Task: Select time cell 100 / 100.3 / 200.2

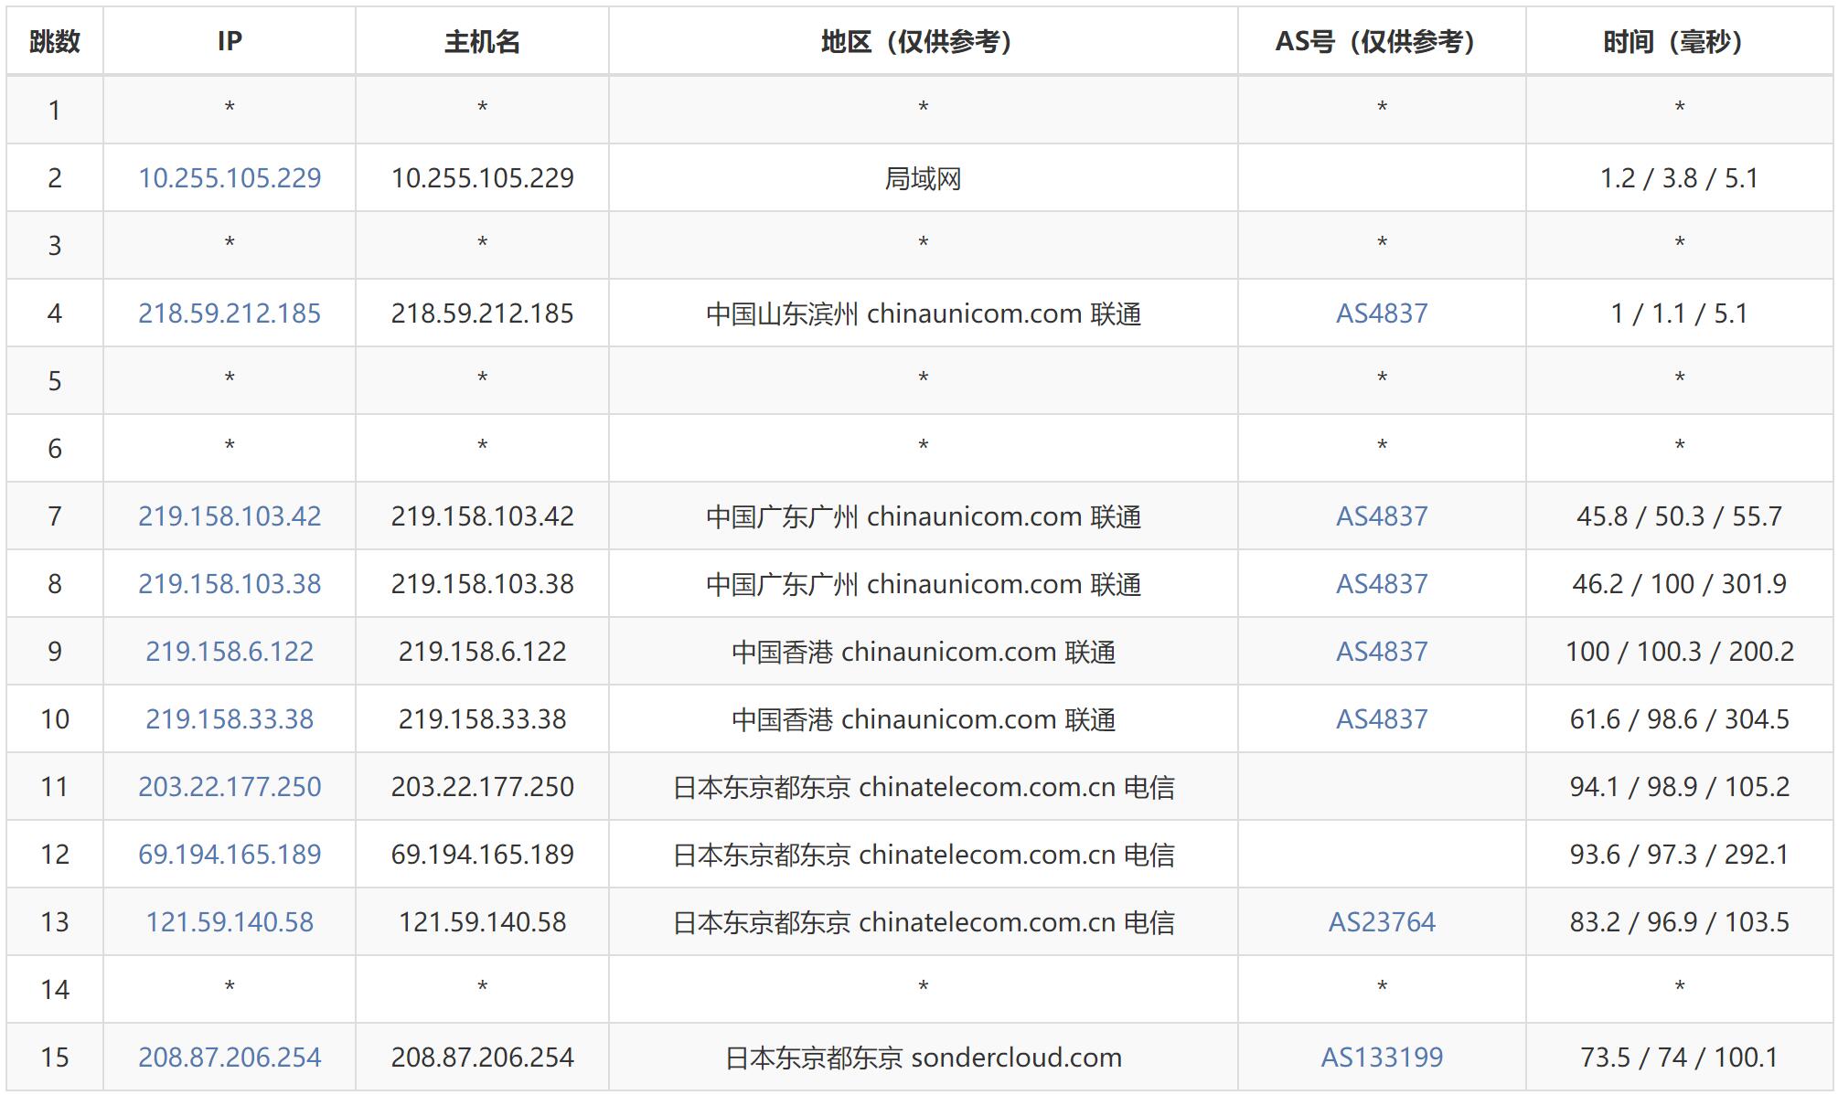Action: coord(1680,651)
